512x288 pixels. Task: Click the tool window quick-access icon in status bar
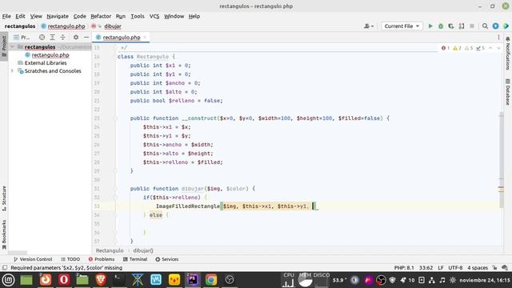[5, 268]
